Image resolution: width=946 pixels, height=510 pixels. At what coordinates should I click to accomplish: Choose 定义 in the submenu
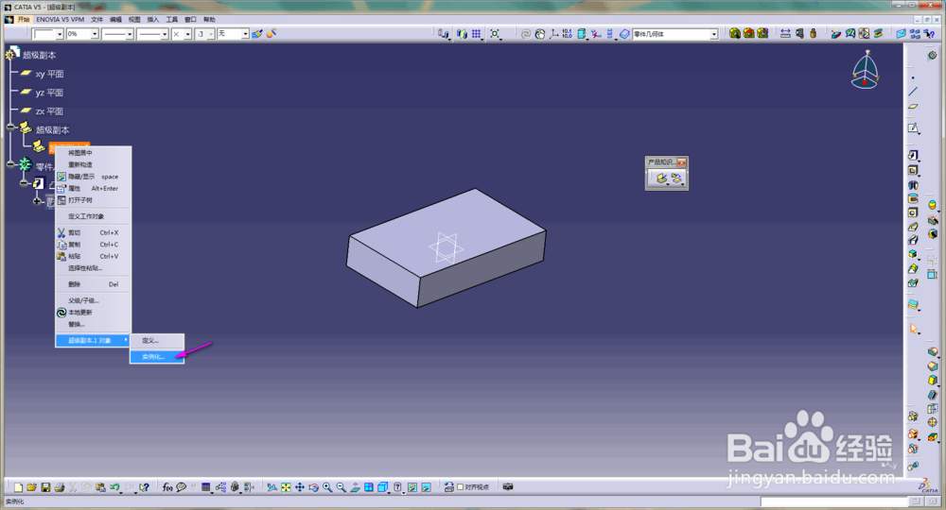157,341
